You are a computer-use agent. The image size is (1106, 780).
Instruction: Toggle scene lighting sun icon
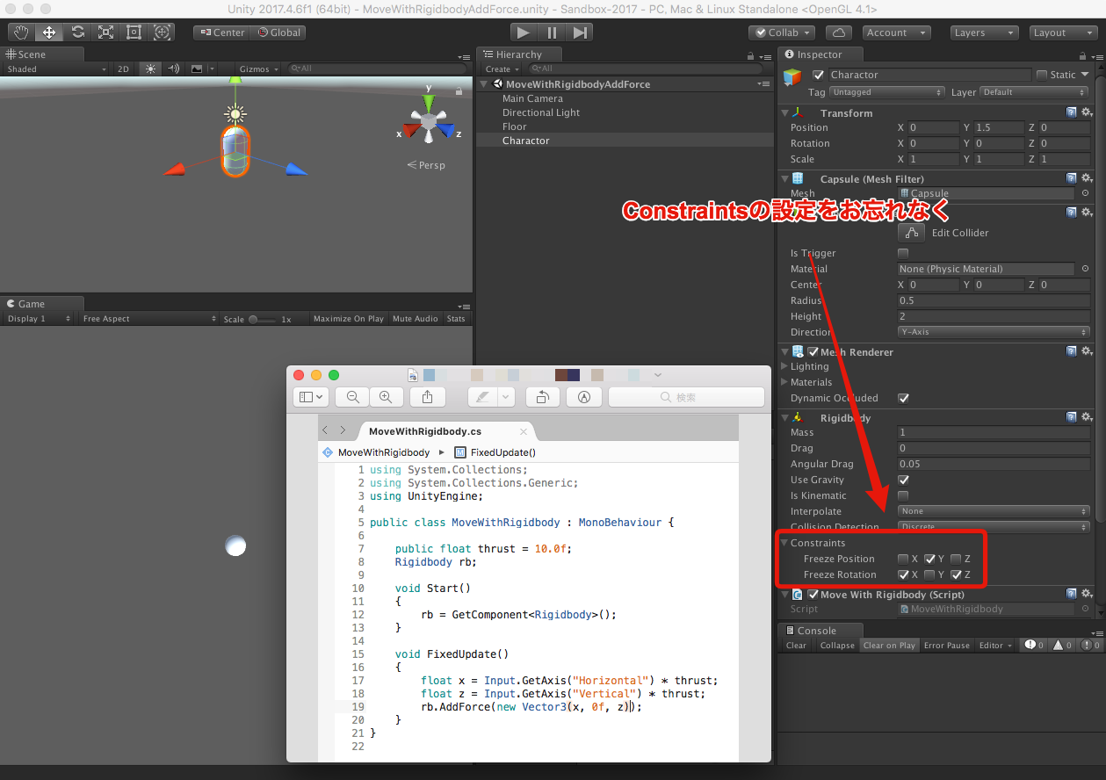[150, 69]
